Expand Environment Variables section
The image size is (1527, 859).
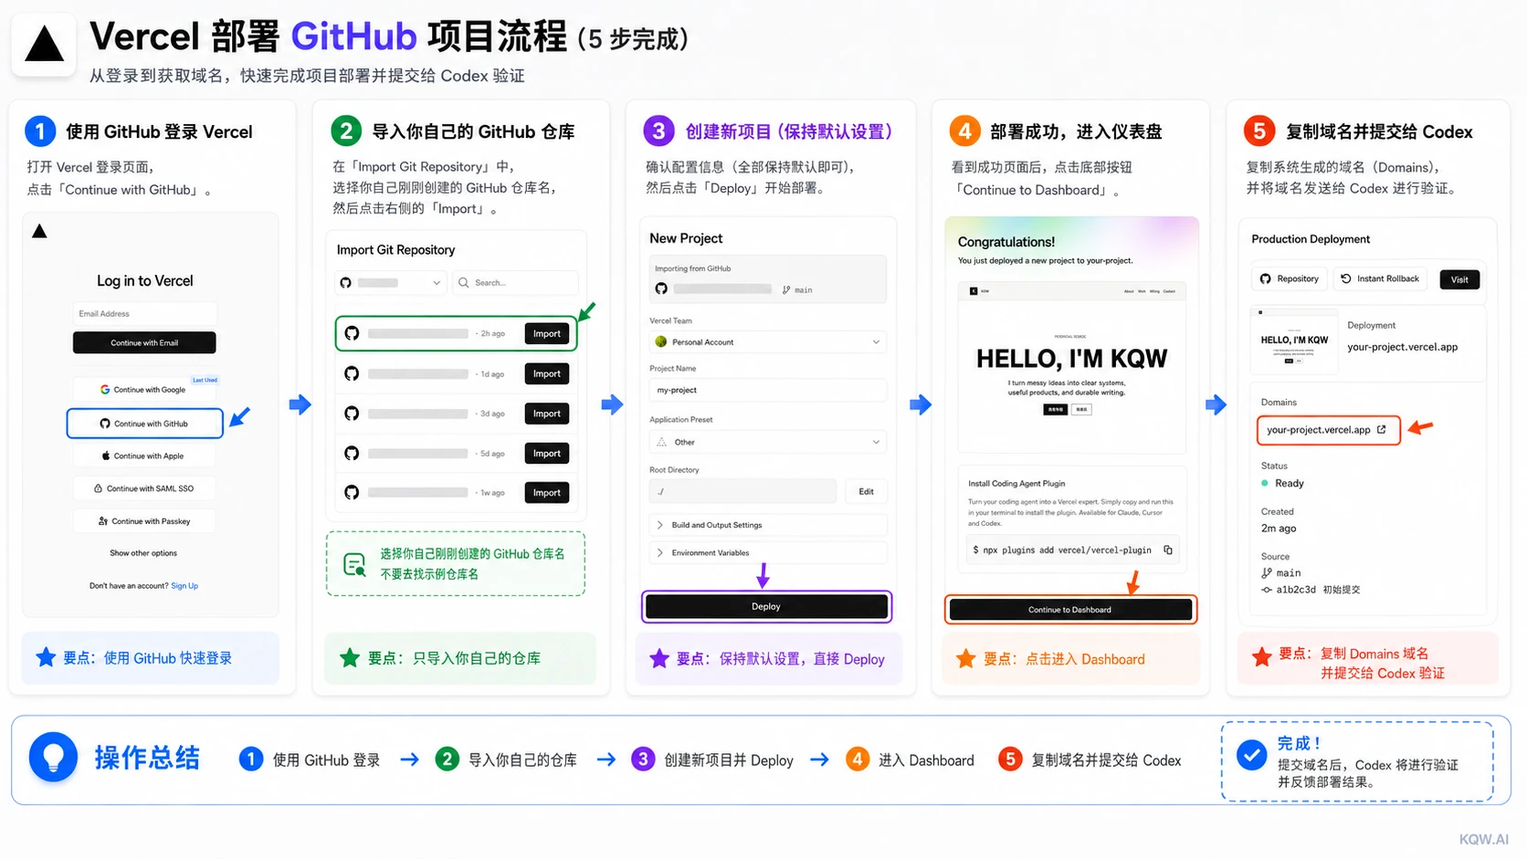point(767,553)
